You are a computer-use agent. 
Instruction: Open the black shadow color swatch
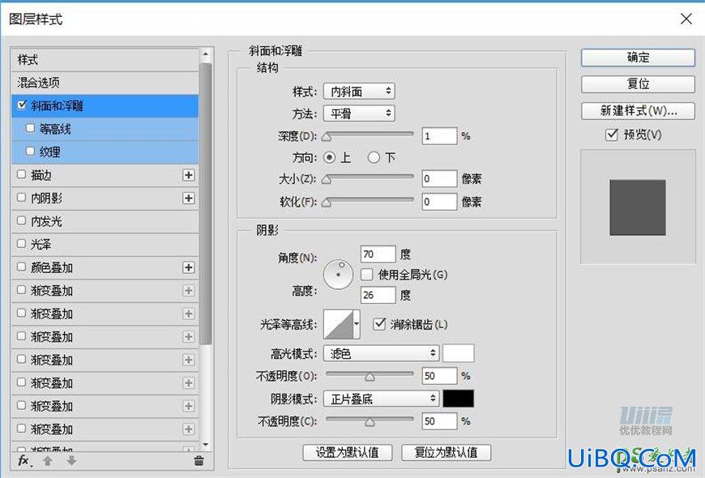point(458,399)
